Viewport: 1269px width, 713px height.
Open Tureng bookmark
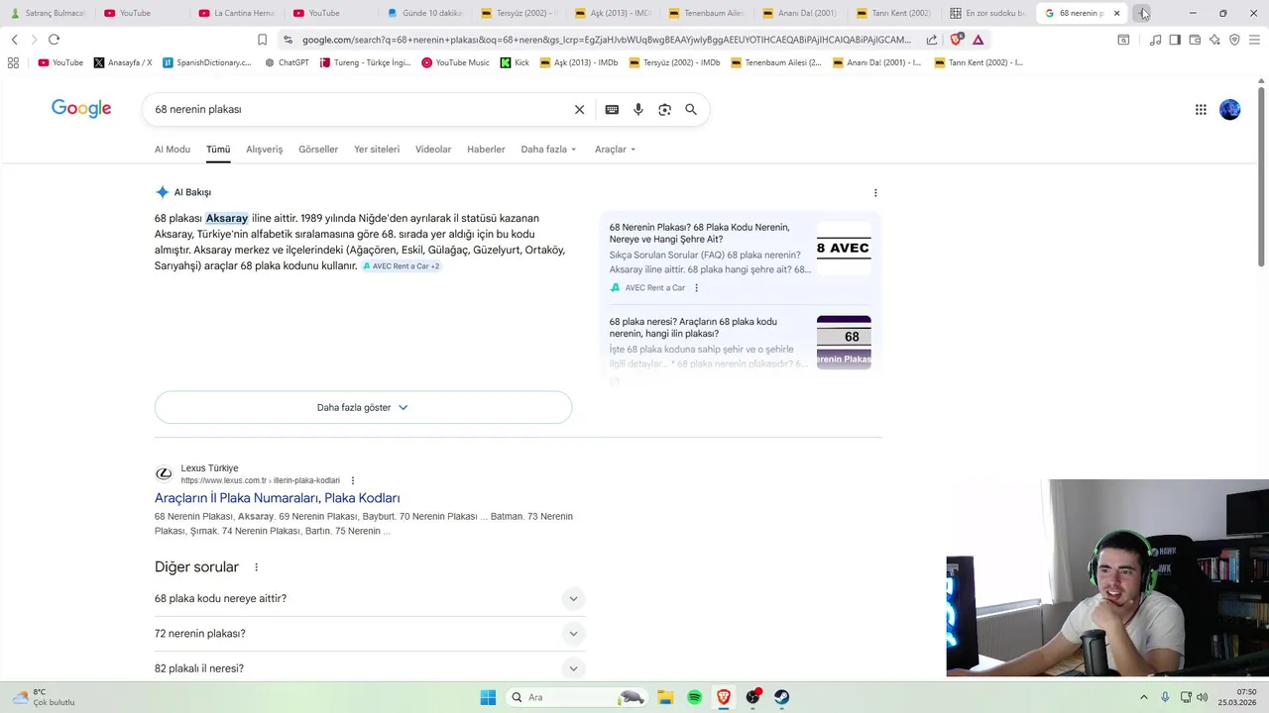click(365, 62)
